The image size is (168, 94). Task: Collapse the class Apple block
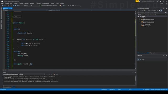(13, 23)
